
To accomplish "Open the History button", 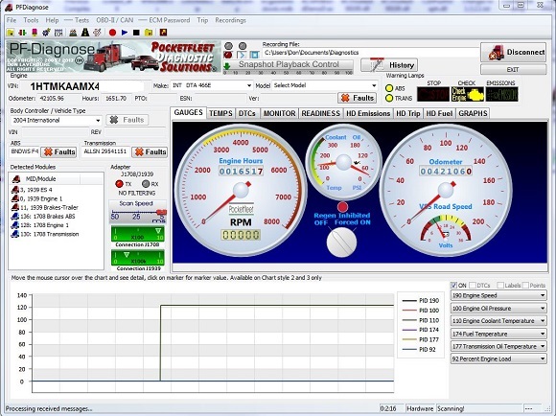I will pos(389,65).
